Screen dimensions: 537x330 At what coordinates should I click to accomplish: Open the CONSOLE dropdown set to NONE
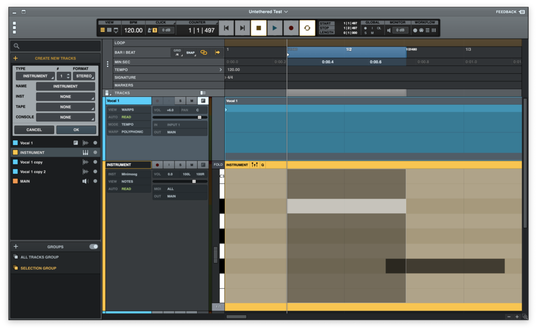pos(66,117)
